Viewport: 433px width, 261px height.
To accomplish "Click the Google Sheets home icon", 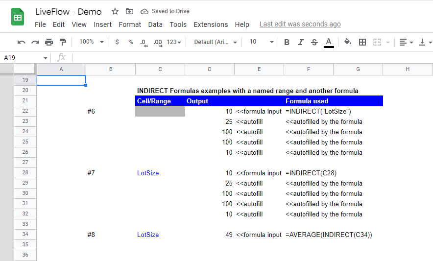I will click(x=18, y=17).
